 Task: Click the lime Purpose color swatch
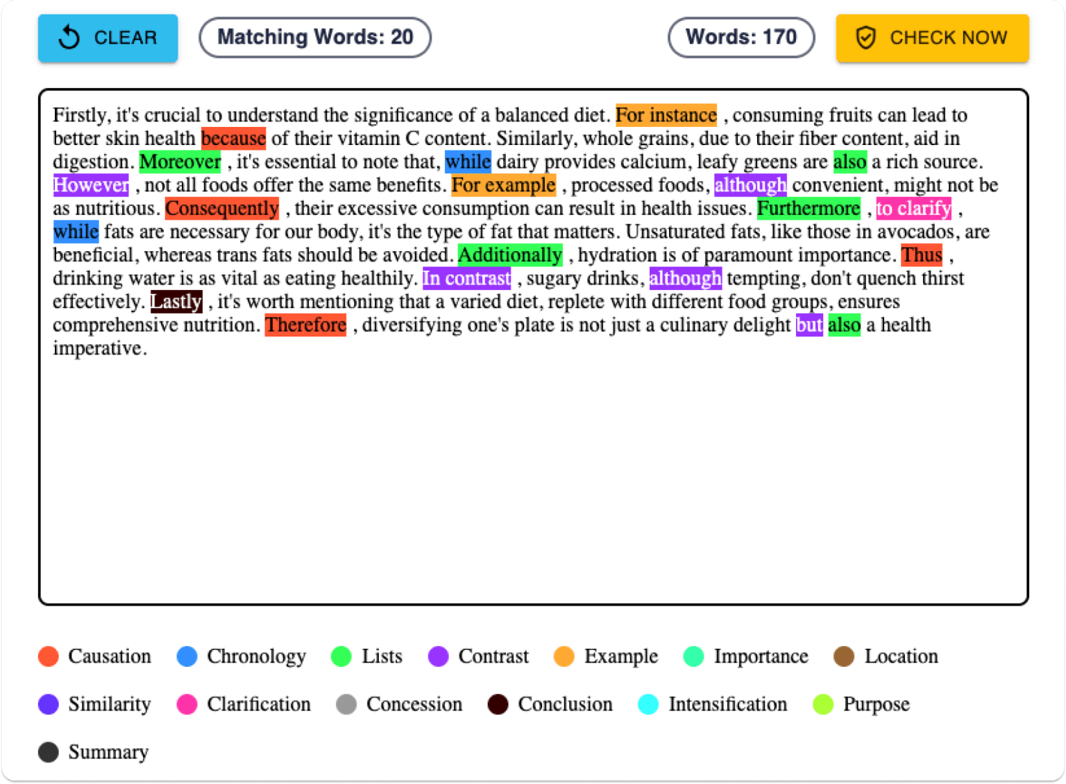(x=822, y=704)
